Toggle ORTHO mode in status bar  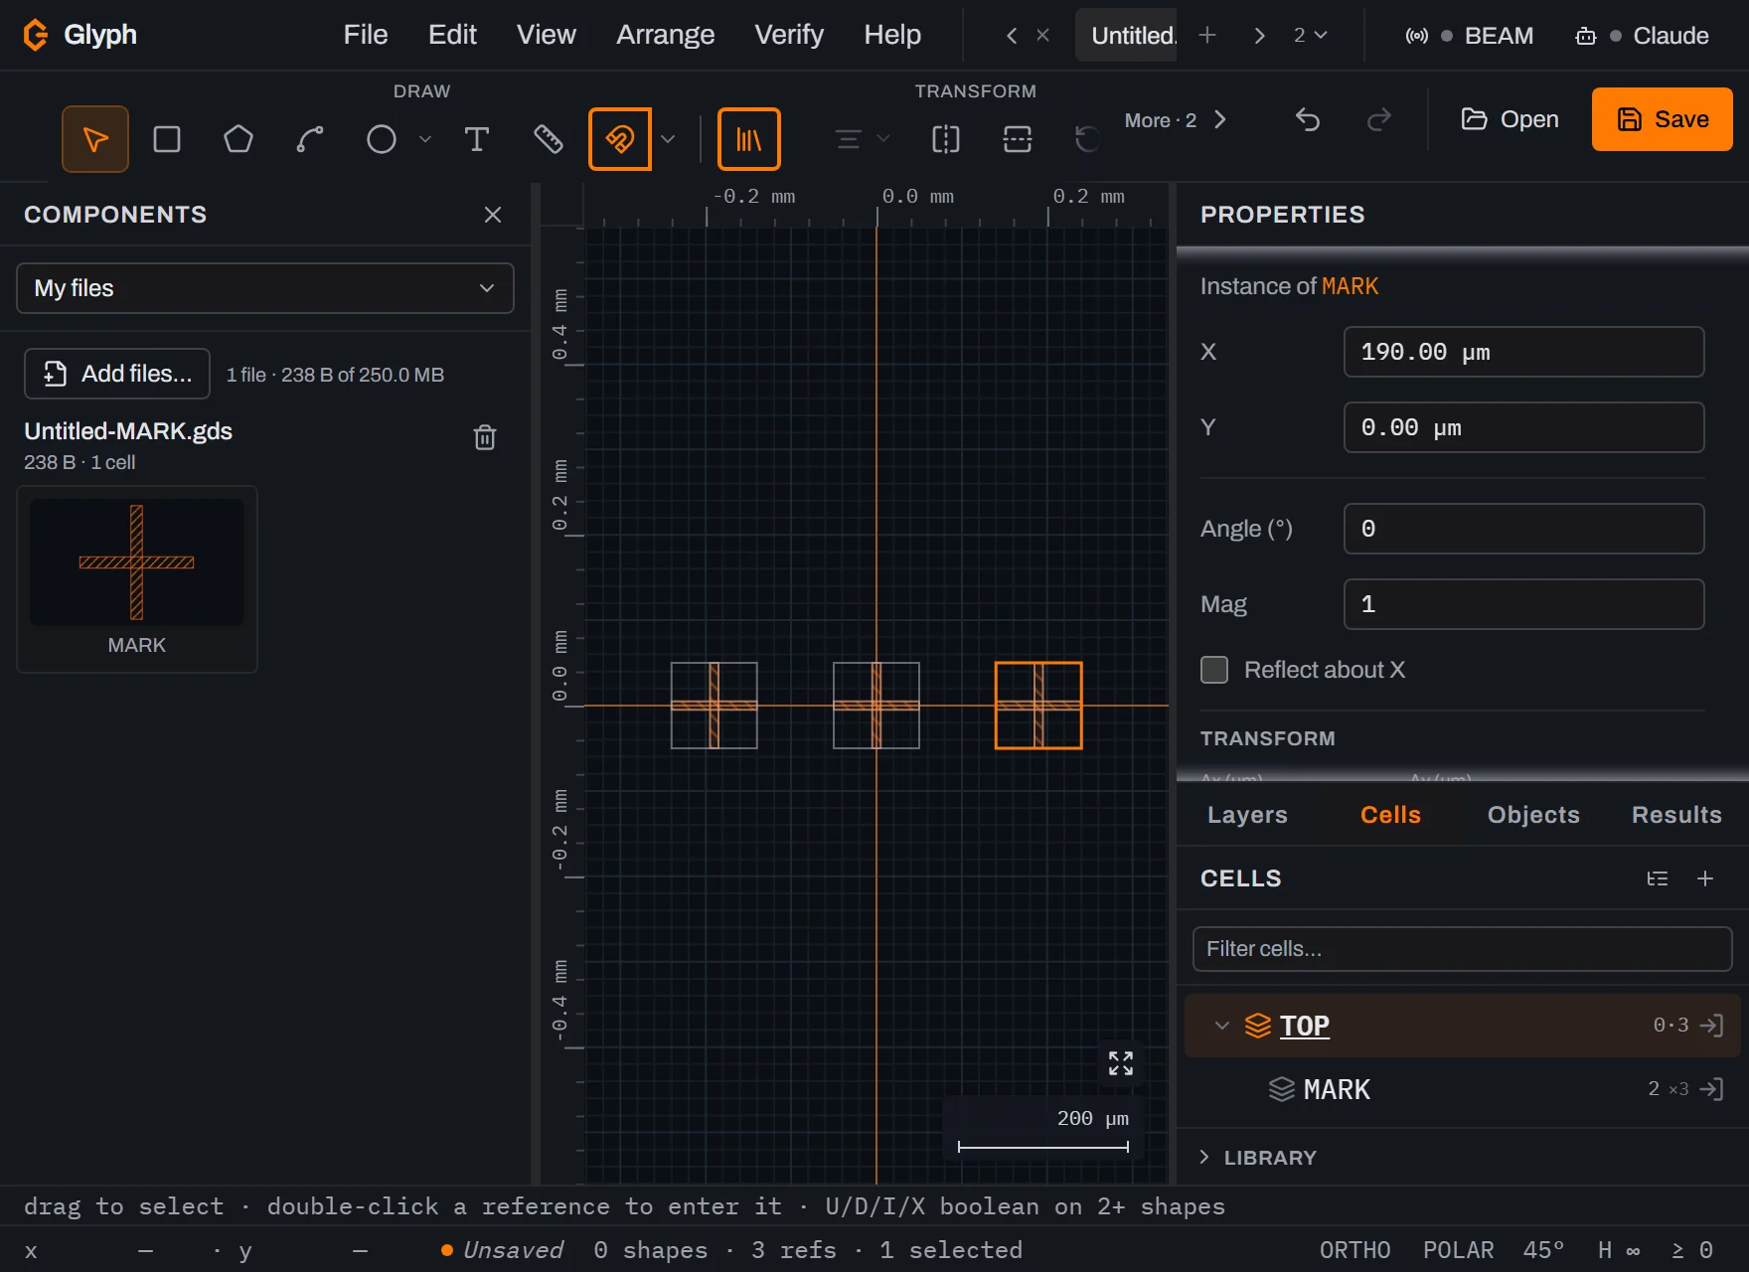1355,1250
